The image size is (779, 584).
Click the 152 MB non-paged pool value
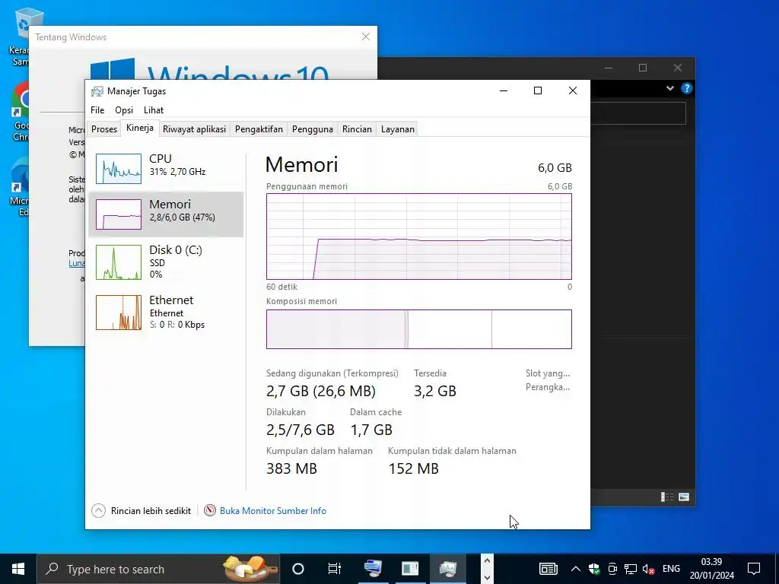pyautogui.click(x=413, y=468)
